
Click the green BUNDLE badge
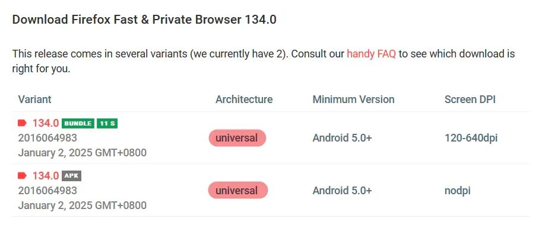[78, 124]
